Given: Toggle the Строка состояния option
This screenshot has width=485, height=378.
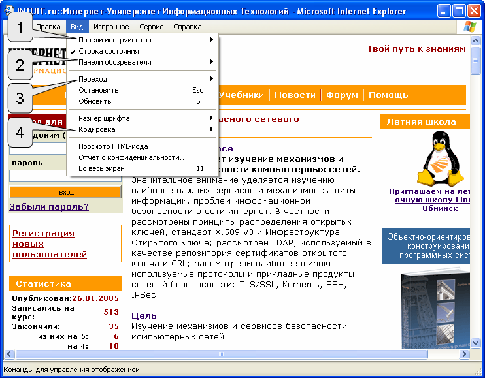Looking at the screenshot, I should [x=142, y=51].
